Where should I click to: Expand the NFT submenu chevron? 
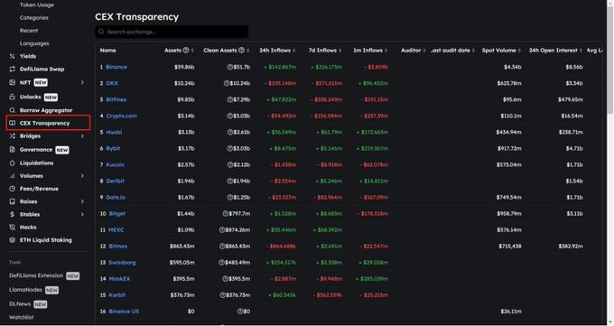tap(82, 82)
